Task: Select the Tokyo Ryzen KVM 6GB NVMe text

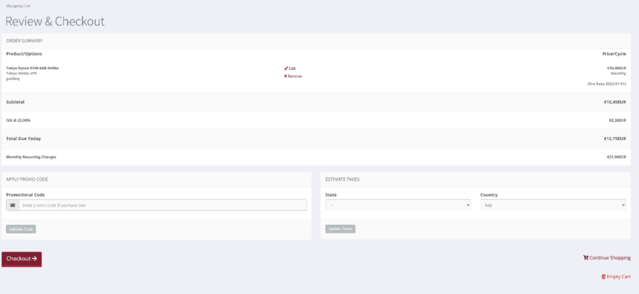Action: (32, 68)
